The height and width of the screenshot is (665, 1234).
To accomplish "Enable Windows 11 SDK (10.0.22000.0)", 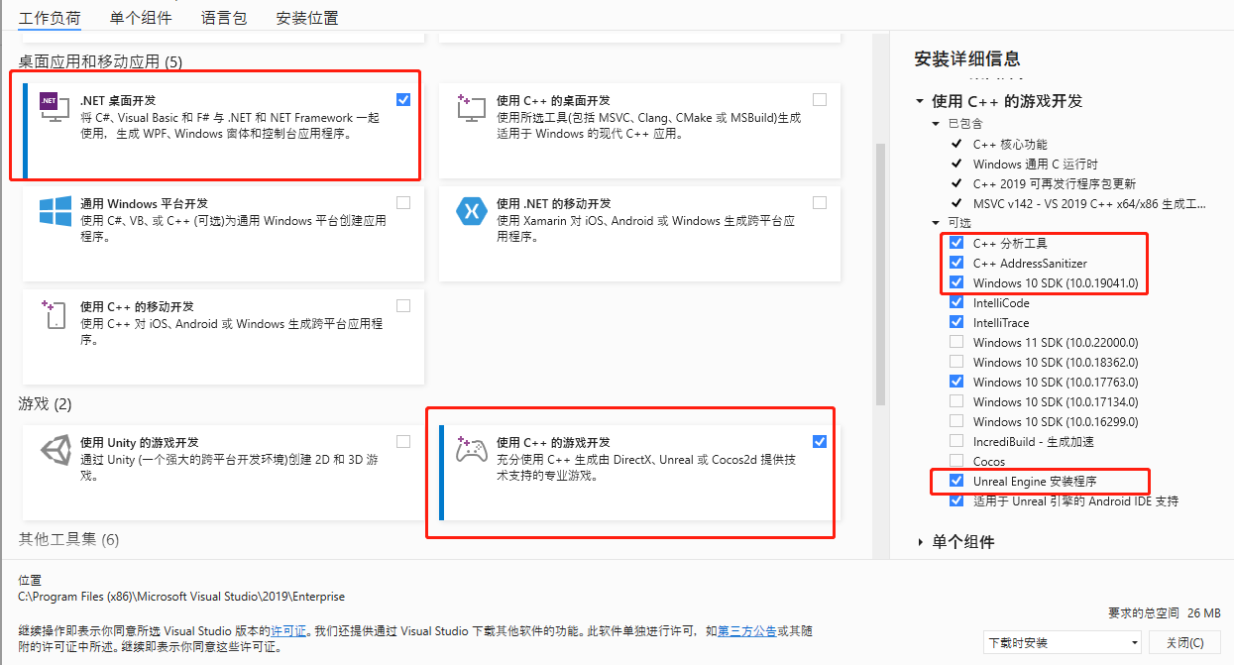I will (956, 342).
